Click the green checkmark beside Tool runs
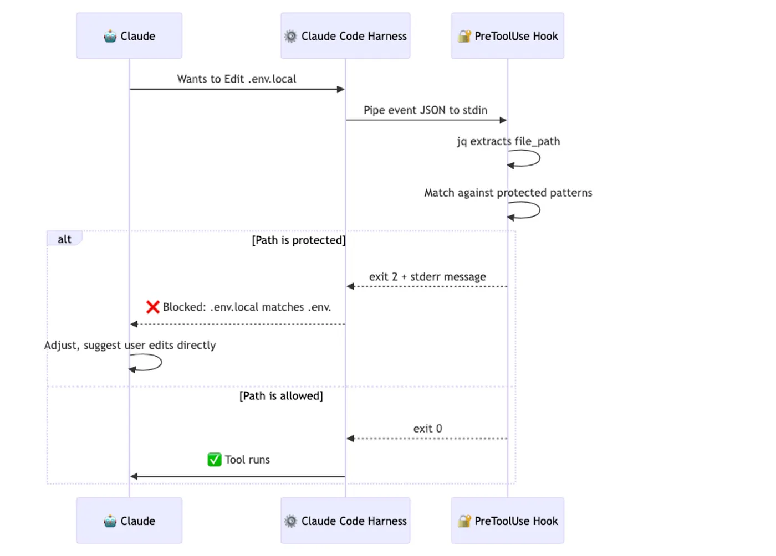The image size is (776, 556). [x=215, y=460]
